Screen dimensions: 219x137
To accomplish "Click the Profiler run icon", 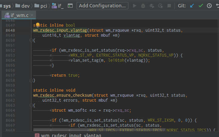I will pos(160,6).
